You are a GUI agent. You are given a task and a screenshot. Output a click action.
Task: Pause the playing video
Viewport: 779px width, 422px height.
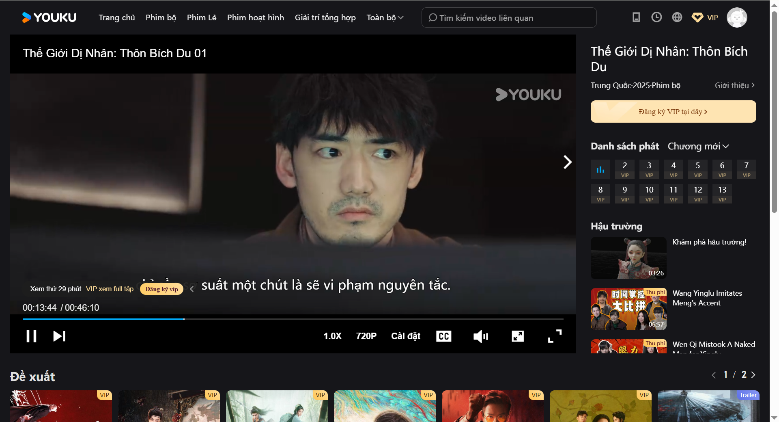click(31, 336)
